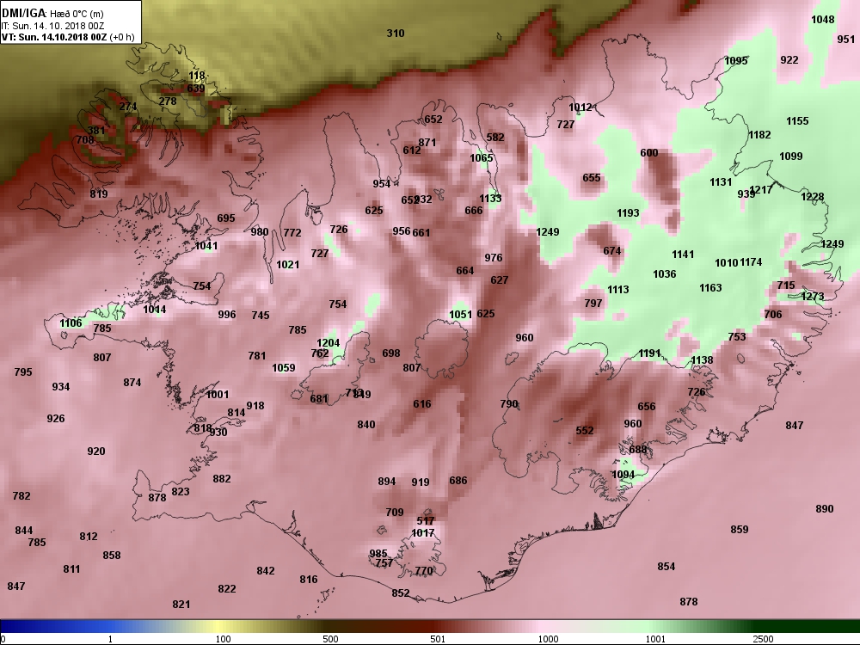Select the value 278 on the map
This screenshot has height=645, width=860.
pos(168,101)
